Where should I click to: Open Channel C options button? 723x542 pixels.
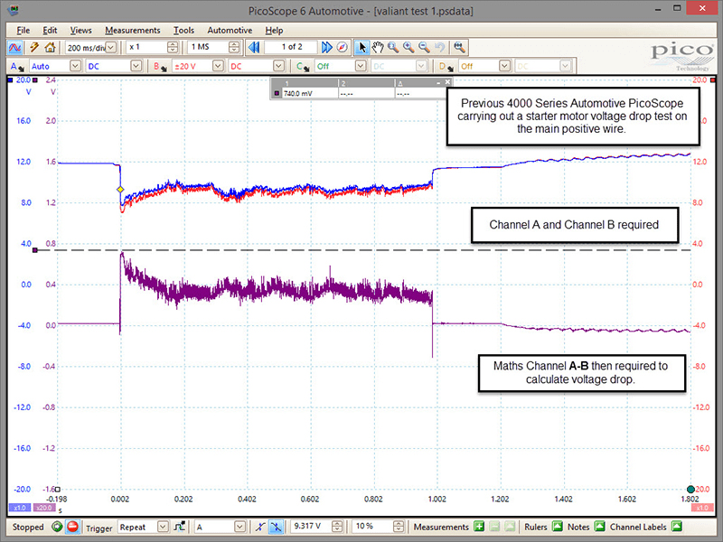(303, 67)
